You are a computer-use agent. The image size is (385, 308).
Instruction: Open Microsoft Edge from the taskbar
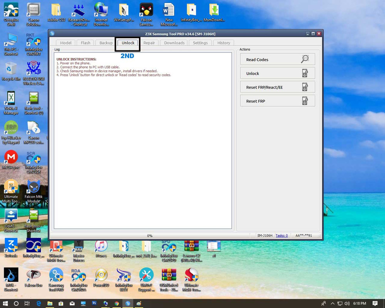coord(38,303)
